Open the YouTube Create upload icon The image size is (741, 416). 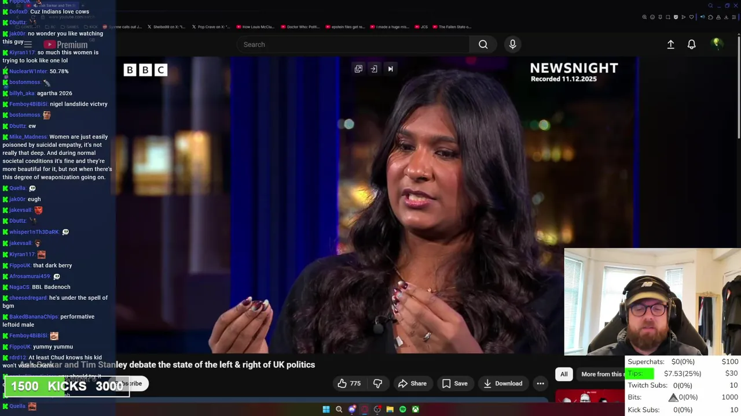pos(670,44)
